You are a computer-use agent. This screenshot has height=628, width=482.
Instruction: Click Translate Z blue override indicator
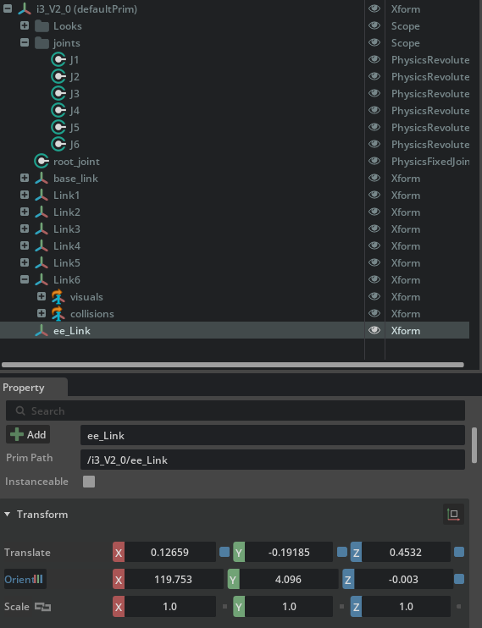coord(459,553)
